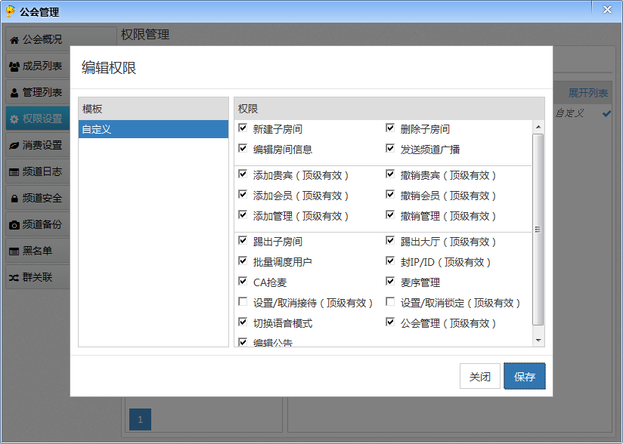Open 频道备份 in sidebar
The height and width of the screenshot is (444, 623).
(38, 224)
